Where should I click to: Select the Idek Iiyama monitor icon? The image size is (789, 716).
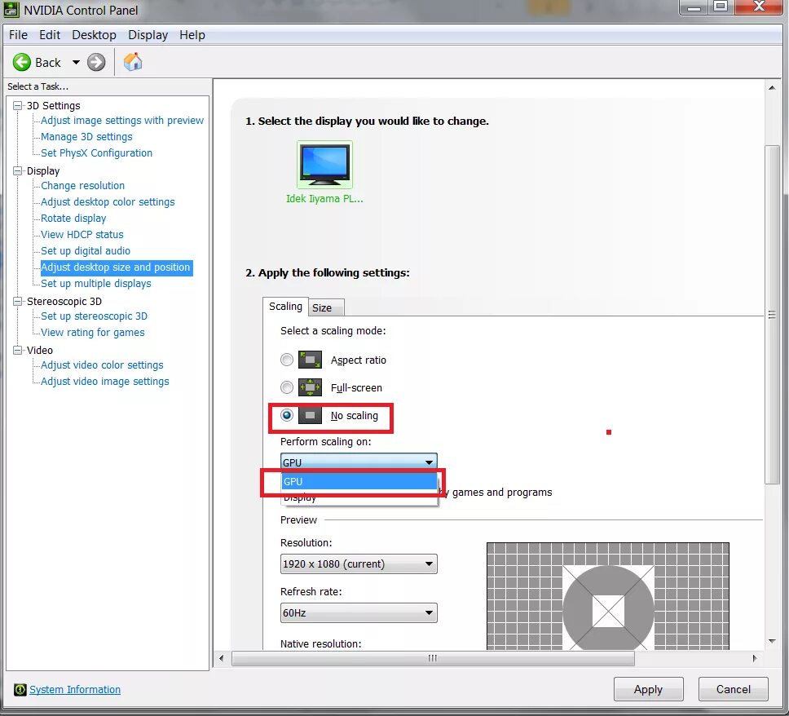click(324, 165)
